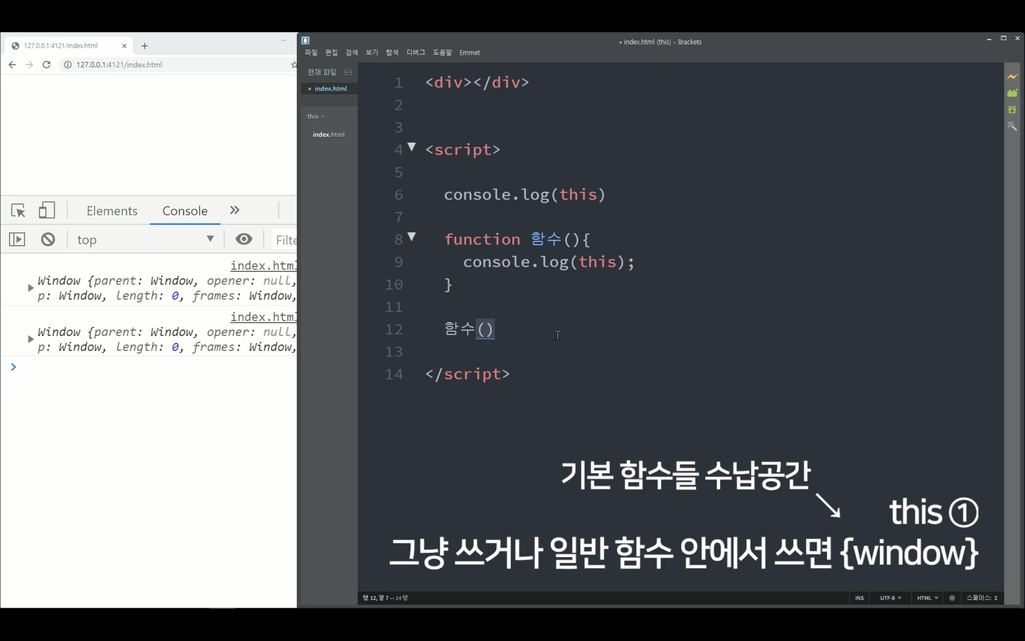
Task: Collapse the script tag fold on line 4
Action: pos(411,147)
